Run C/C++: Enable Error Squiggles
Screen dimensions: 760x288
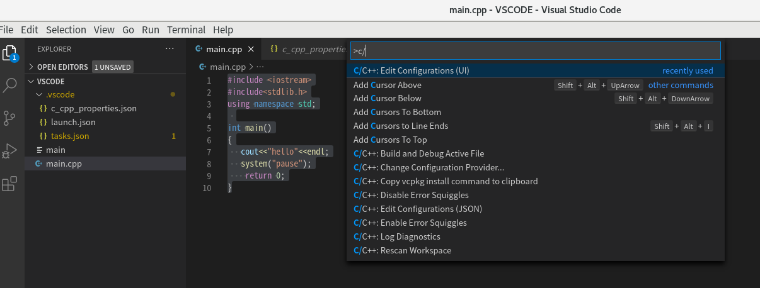[x=537, y=223]
